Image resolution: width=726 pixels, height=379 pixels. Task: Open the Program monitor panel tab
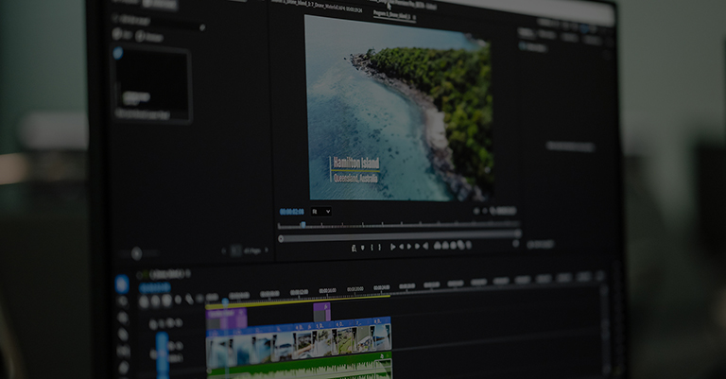tap(394, 16)
